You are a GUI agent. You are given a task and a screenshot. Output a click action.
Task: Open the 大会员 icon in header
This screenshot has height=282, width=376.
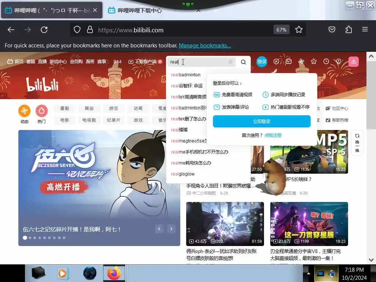(x=276, y=62)
